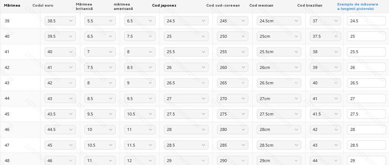Open the foot length measuring example link
The image size is (389, 165).
pyautogui.click(x=357, y=7)
